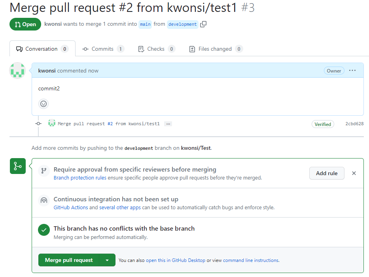Open the Branch protection rules link

click(80, 178)
